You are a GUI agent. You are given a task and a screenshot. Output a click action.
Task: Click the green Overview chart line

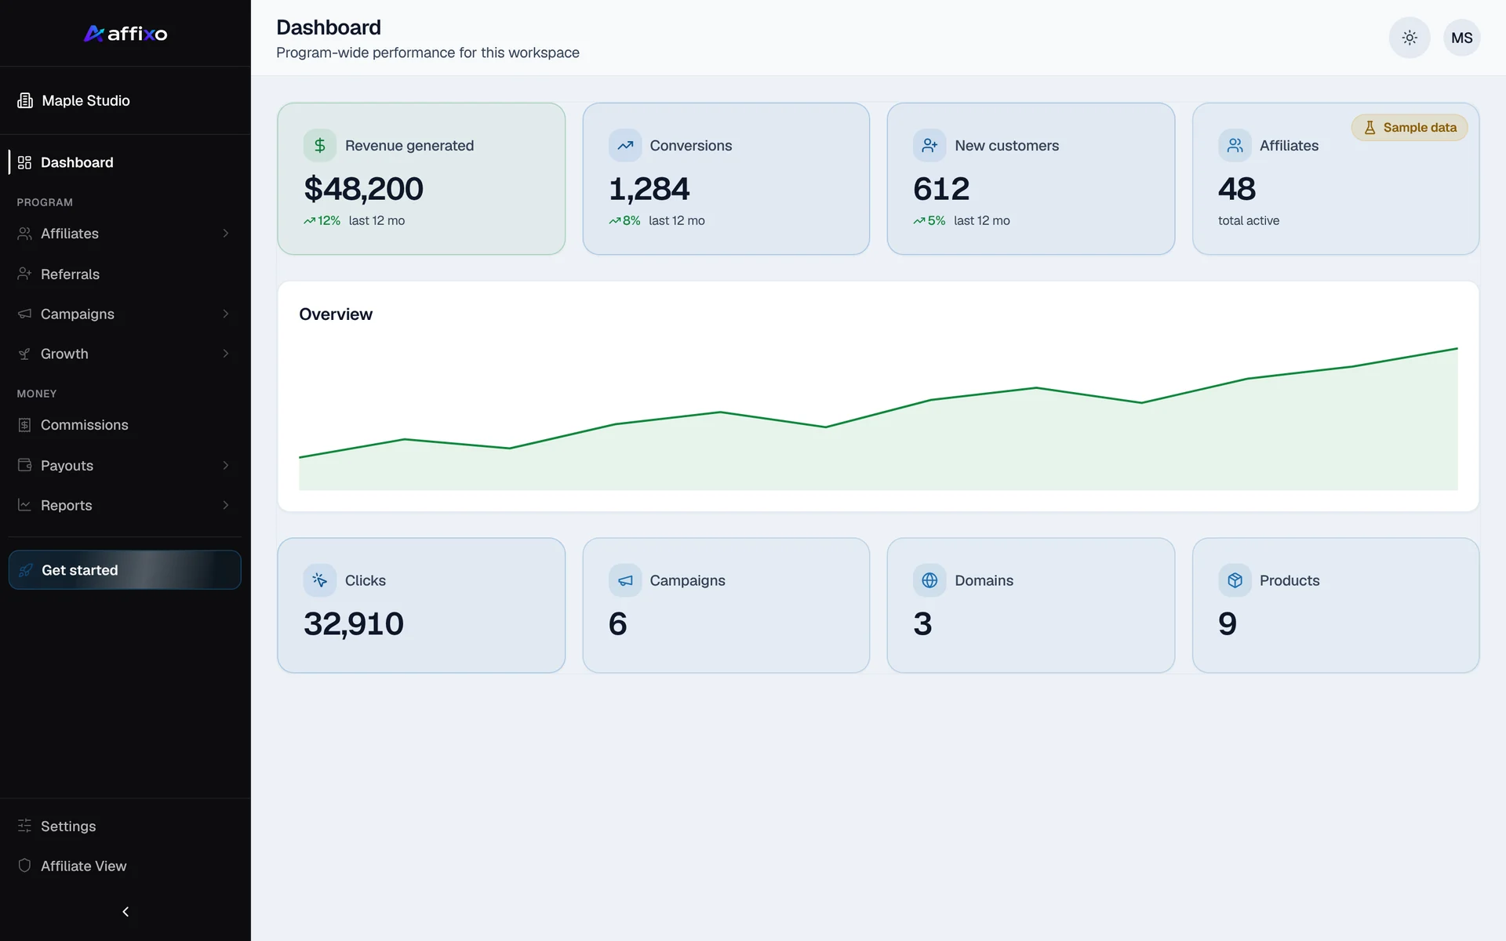878,405
